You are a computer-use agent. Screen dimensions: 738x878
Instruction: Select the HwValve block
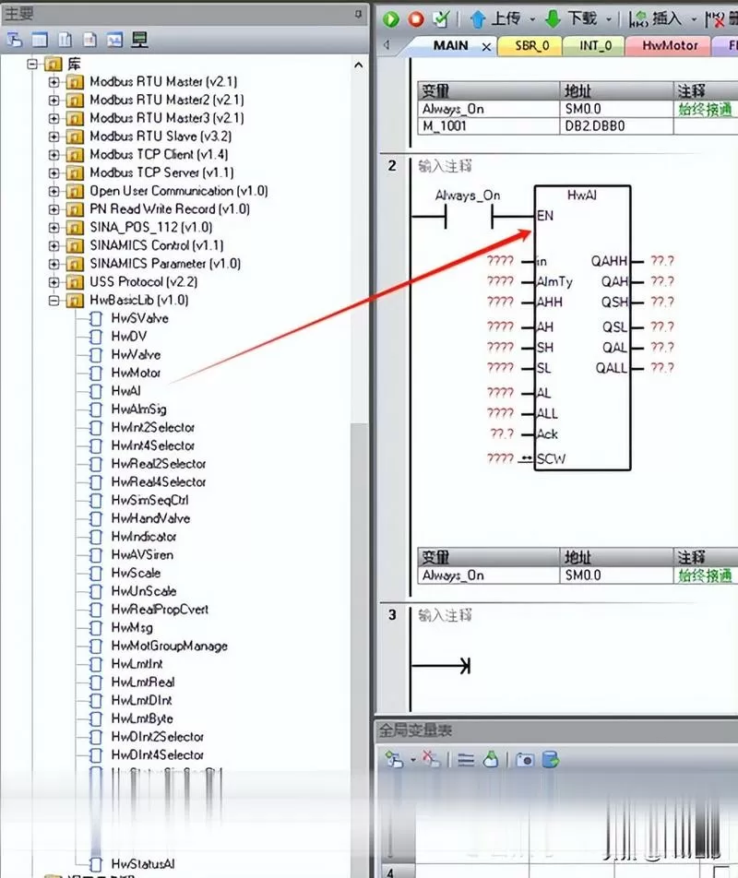tap(136, 354)
